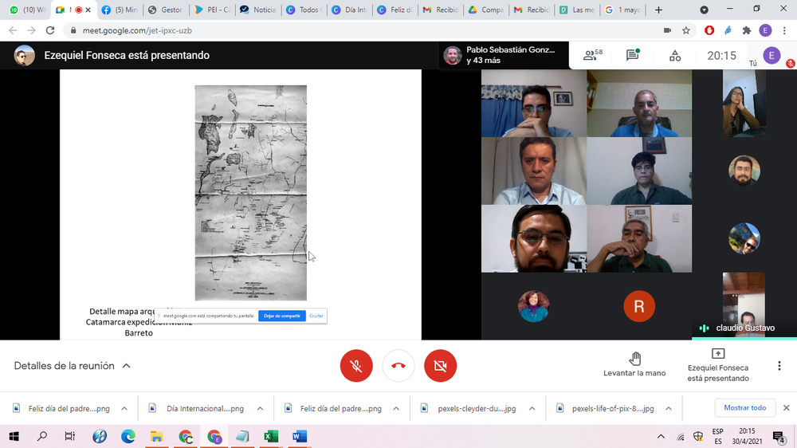Expand options for pexels-life-of-pix jpg download
Viewport: 797px width, 448px height.
[669, 408]
